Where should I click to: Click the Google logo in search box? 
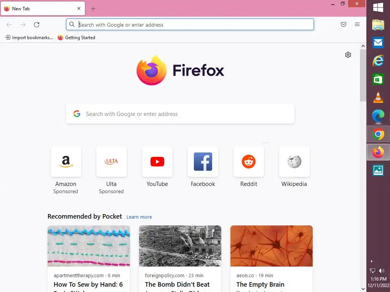(77, 114)
